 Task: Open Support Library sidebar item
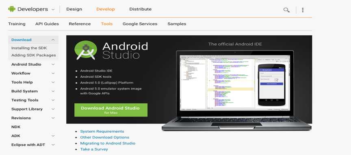pyautogui.click(x=27, y=109)
